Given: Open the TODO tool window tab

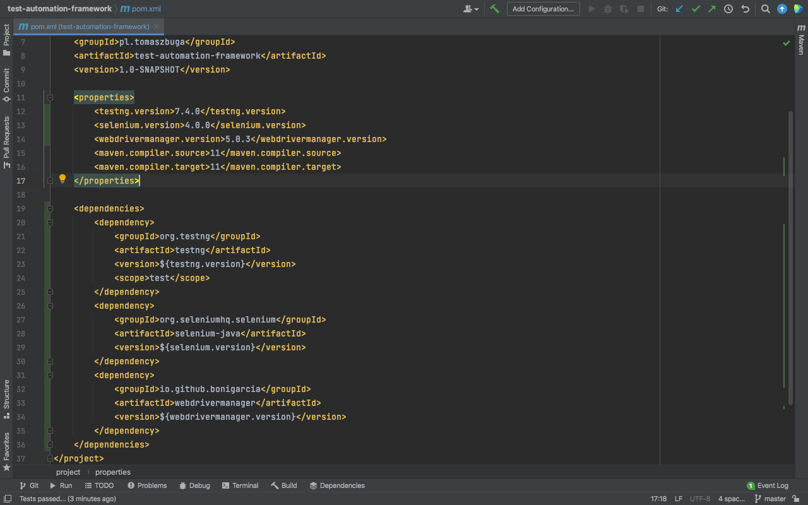Looking at the screenshot, I should [99, 485].
